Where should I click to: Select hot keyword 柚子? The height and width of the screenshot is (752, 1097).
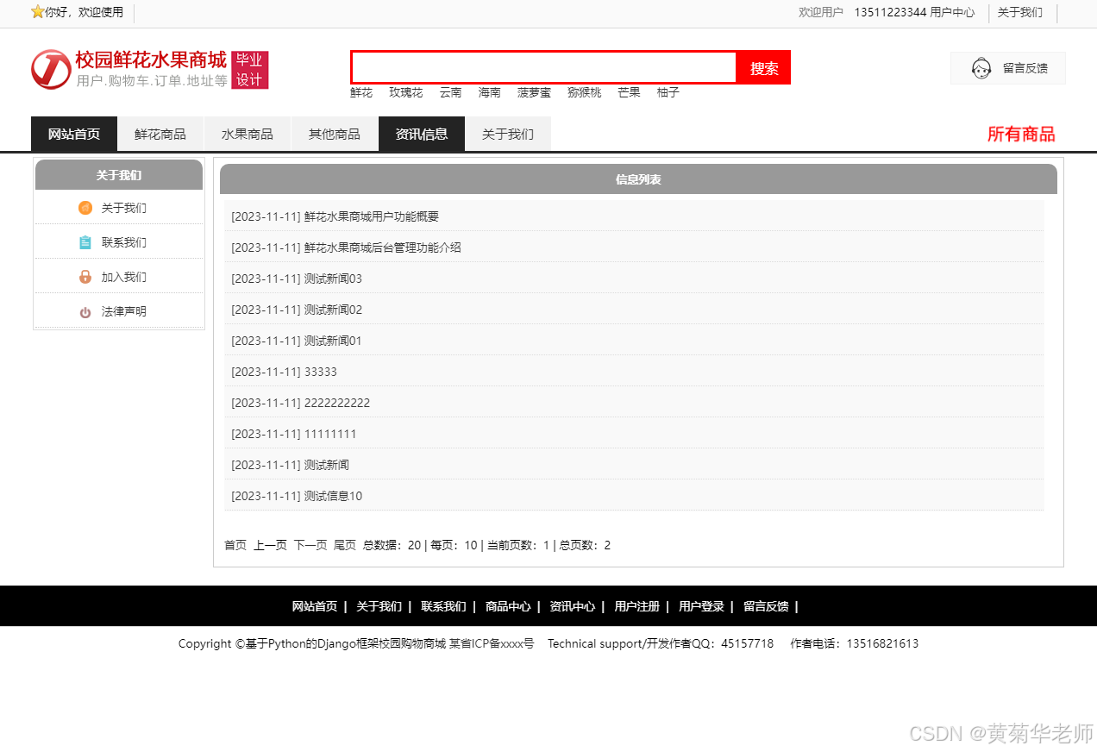tap(668, 92)
